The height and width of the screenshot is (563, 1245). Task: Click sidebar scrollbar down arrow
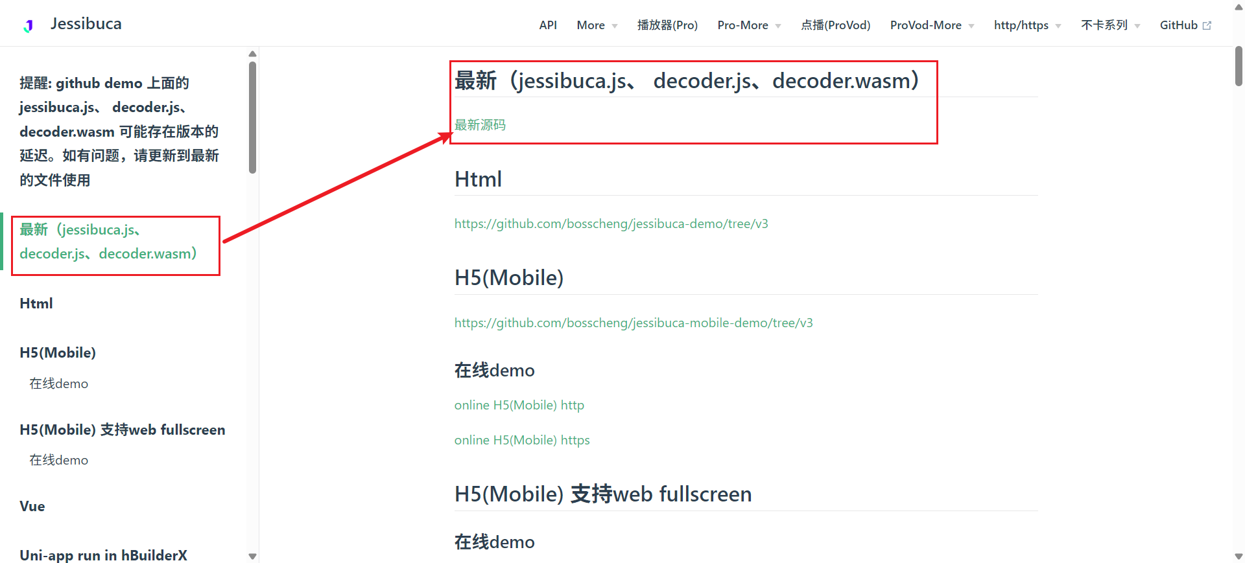click(253, 557)
